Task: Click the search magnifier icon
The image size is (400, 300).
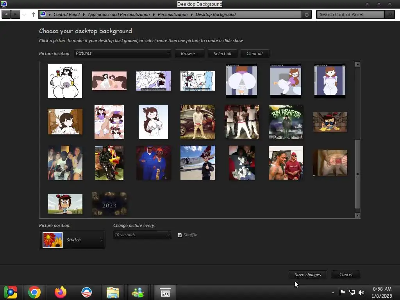Action: click(x=389, y=14)
